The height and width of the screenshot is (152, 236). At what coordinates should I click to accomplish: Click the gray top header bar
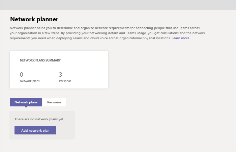[118, 5]
